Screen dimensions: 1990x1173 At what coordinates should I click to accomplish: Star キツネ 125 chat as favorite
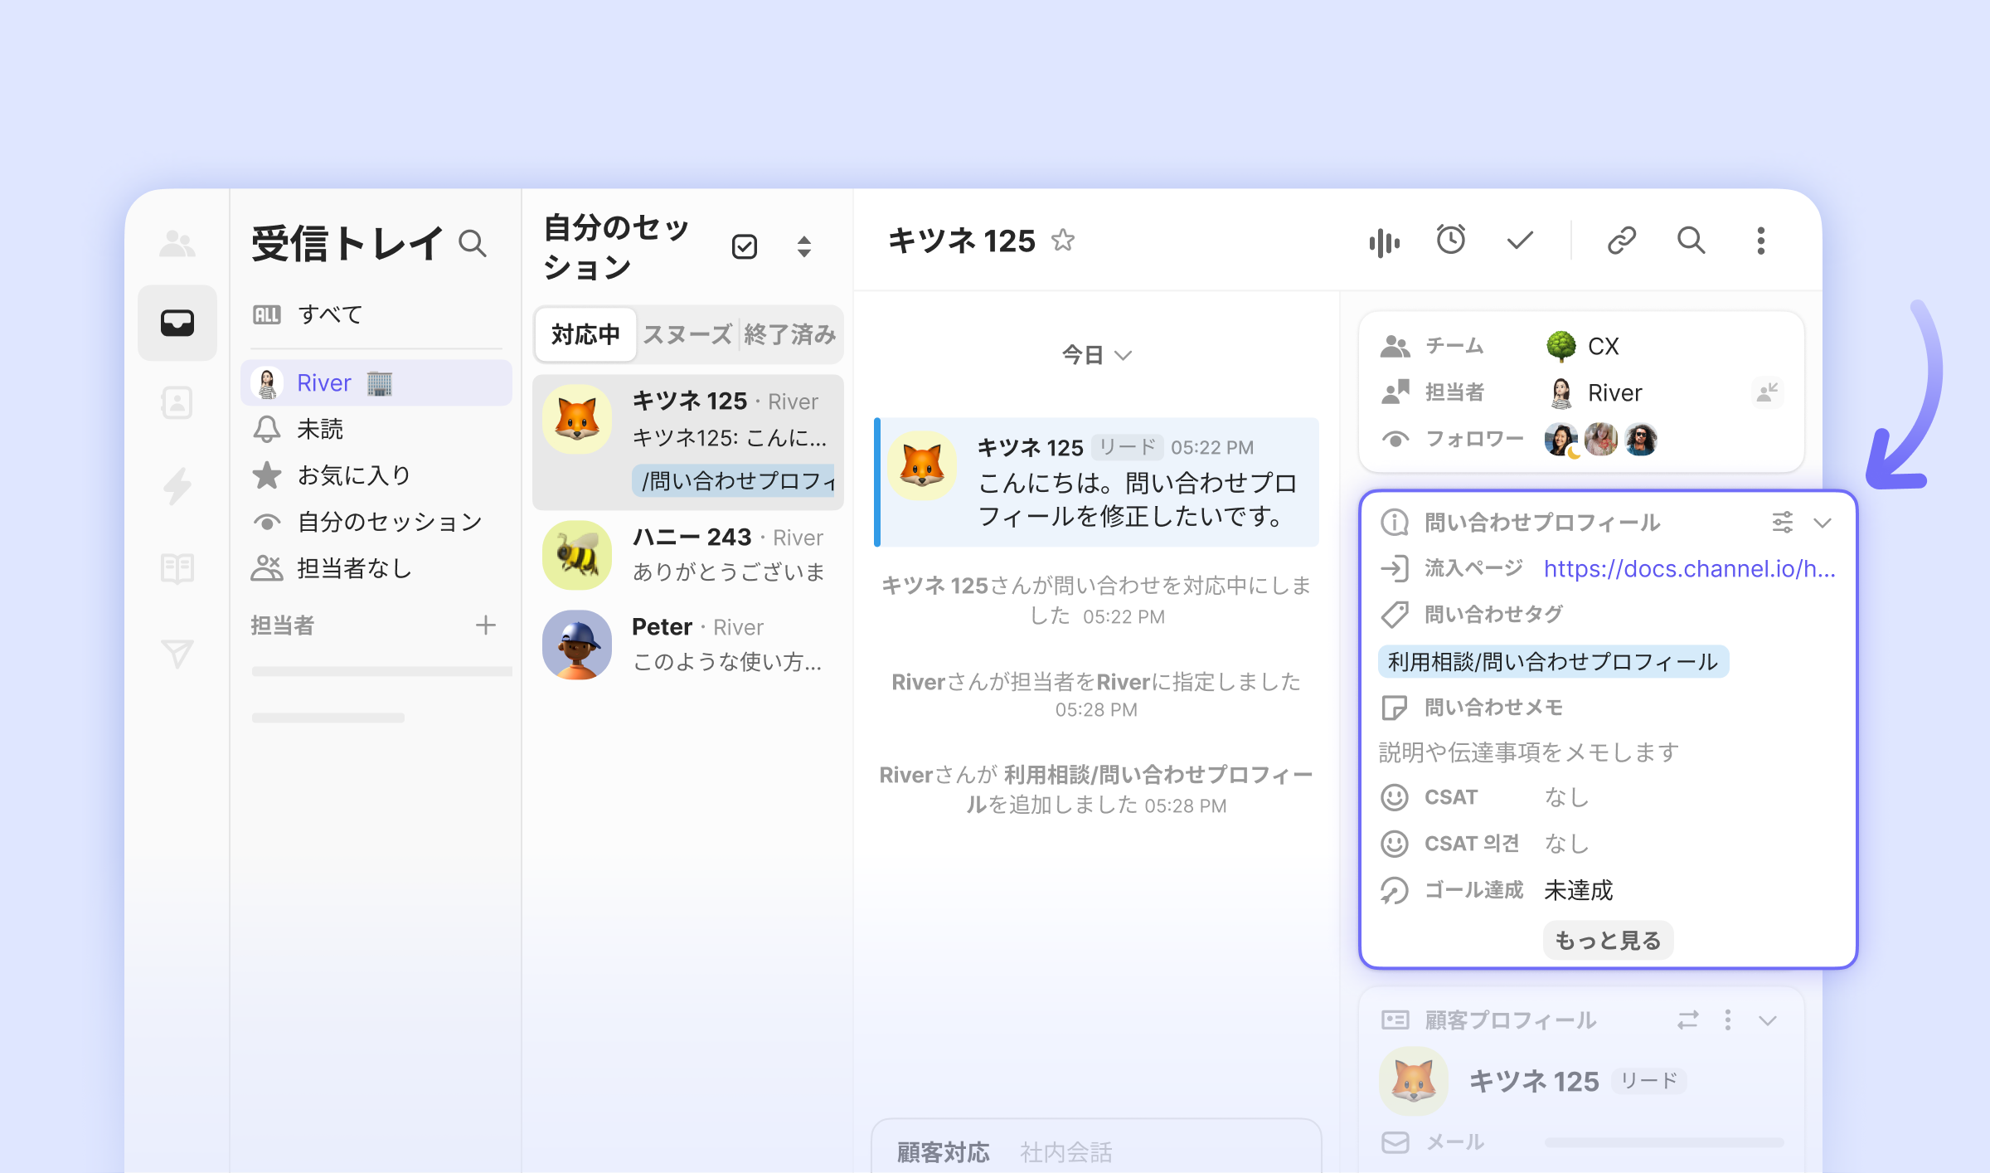click(x=1062, y=241)
